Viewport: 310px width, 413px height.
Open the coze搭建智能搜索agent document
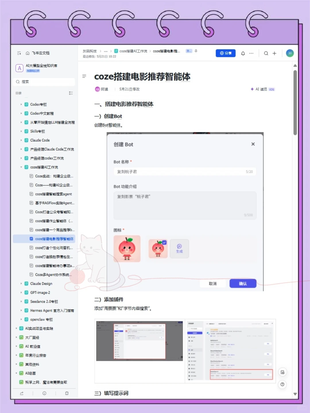pos(53,194)
